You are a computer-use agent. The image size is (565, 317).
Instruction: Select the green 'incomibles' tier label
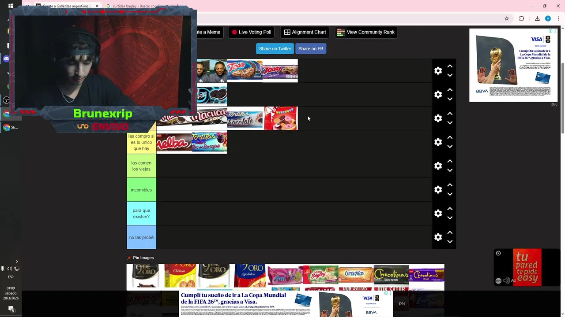[x=141, y=190]
